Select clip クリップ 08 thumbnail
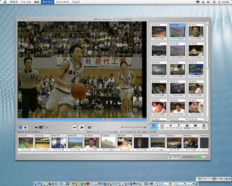Image resolution: width=232 pixels, height=186 pixels. (196, 88)
